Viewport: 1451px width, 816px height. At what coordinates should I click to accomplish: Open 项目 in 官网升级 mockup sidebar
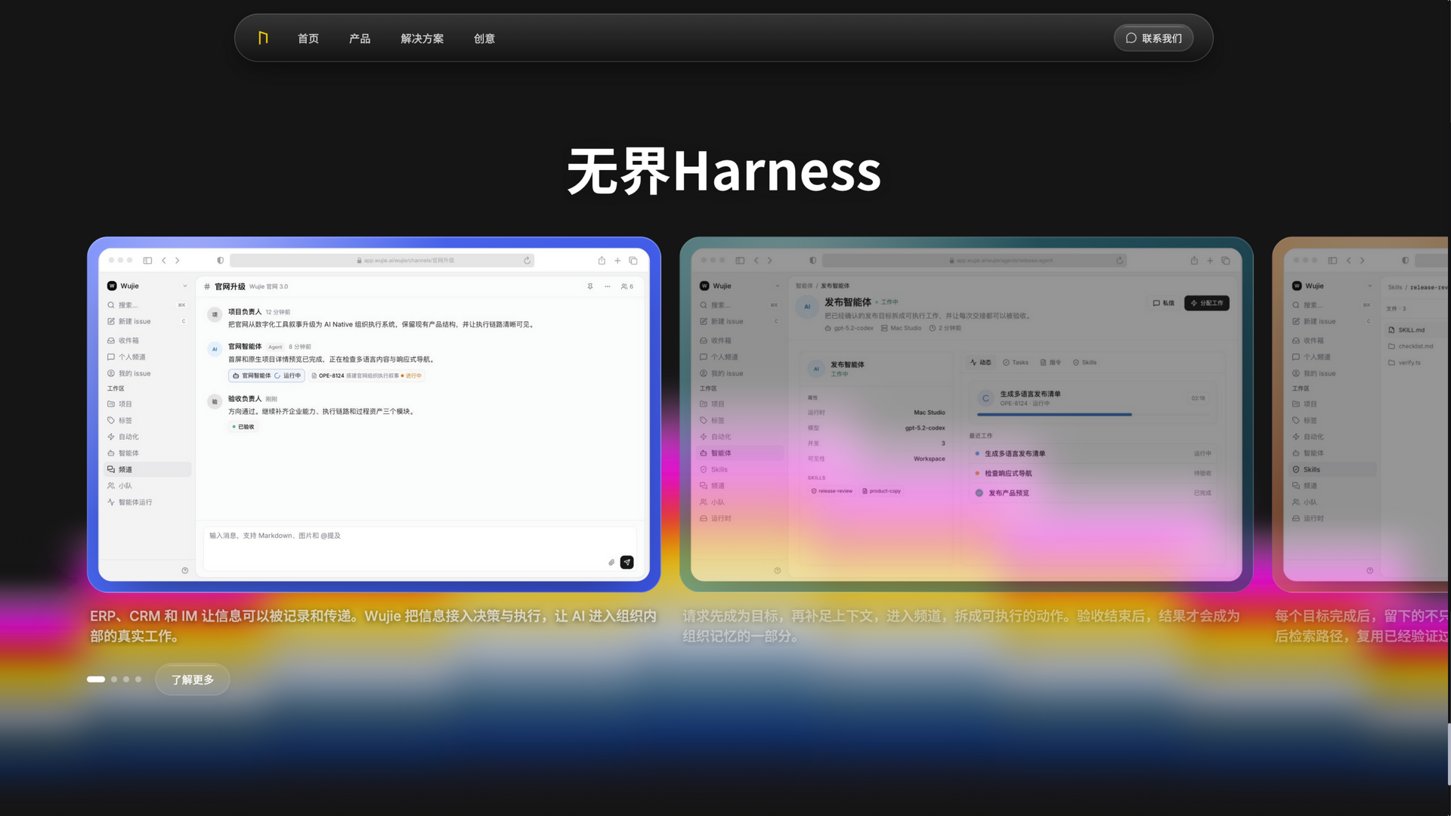147,404
